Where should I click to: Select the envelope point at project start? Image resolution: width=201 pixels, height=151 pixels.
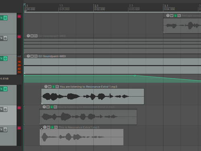pos(24,75)
